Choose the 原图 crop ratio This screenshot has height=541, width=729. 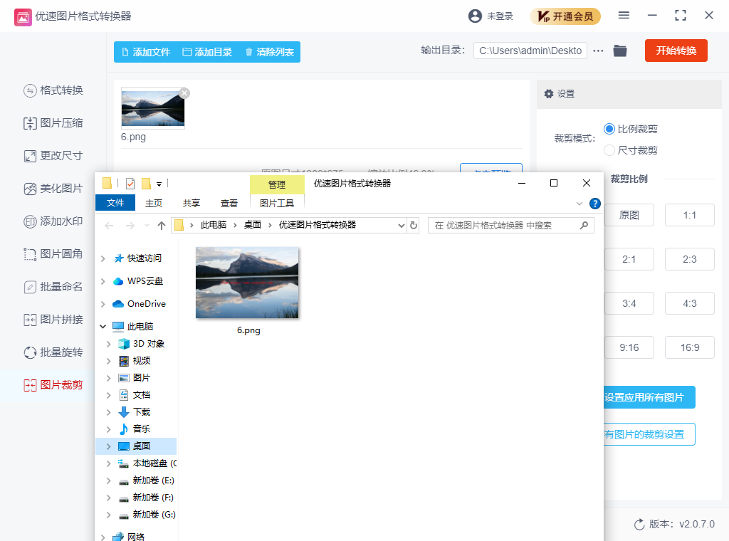point(629,215)
